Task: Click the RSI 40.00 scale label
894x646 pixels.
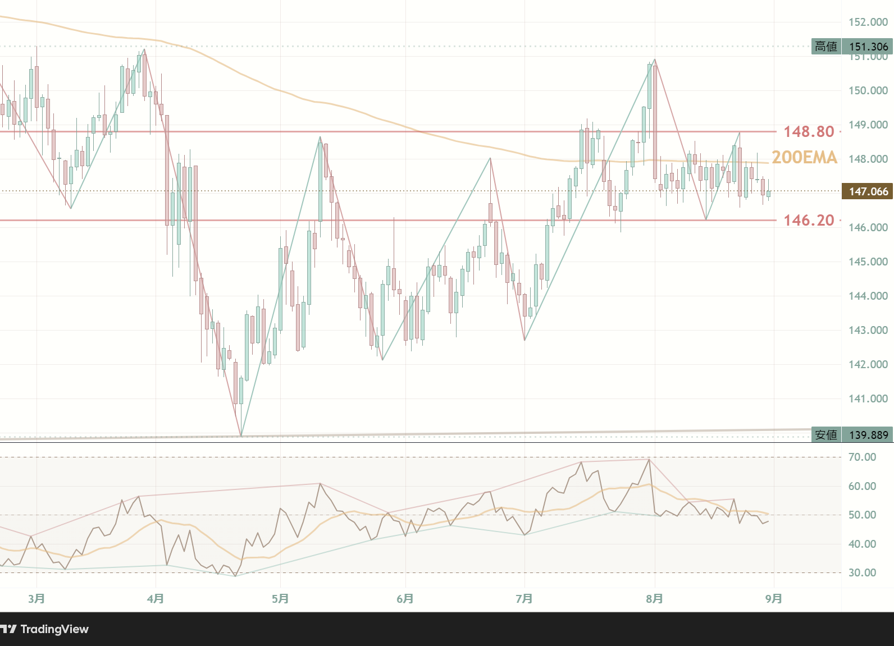Action: [862, 544]
